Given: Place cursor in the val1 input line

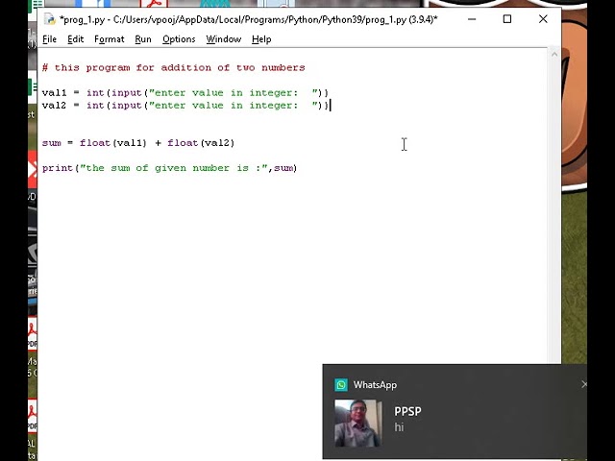Looking at the screenshot, I should 185,93.
